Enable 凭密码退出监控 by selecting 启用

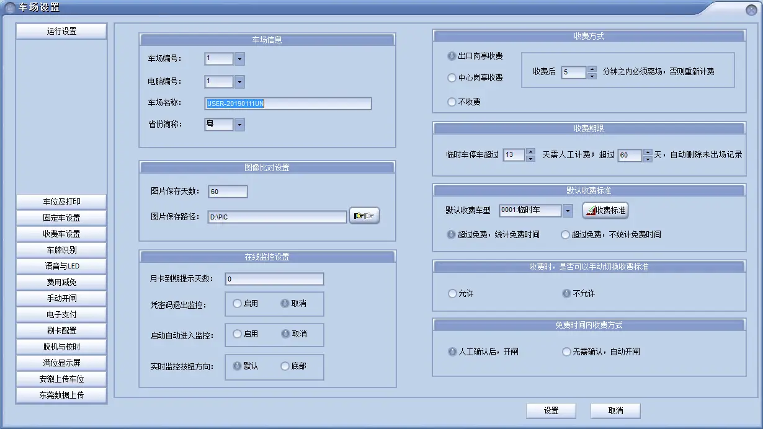(x=237, y=303)
